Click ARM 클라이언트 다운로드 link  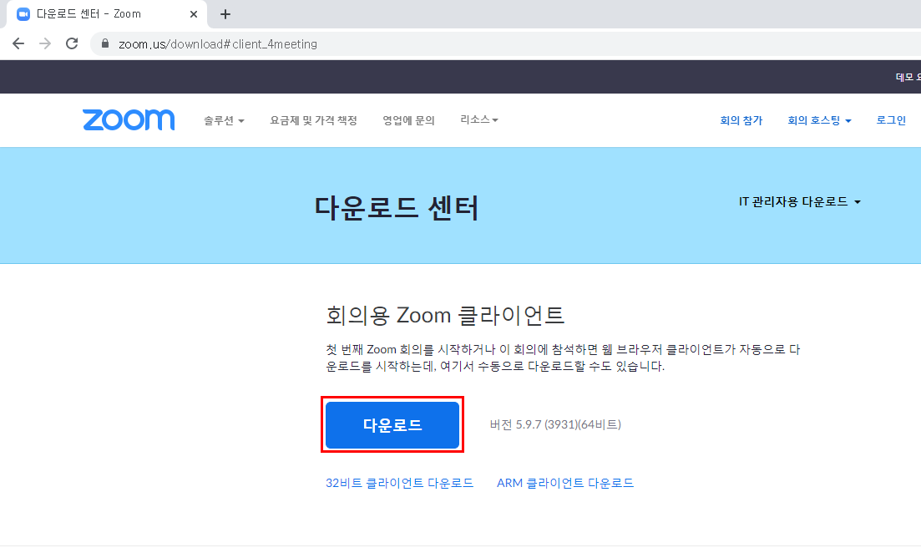pyautogui.click(x=565, y=483)
